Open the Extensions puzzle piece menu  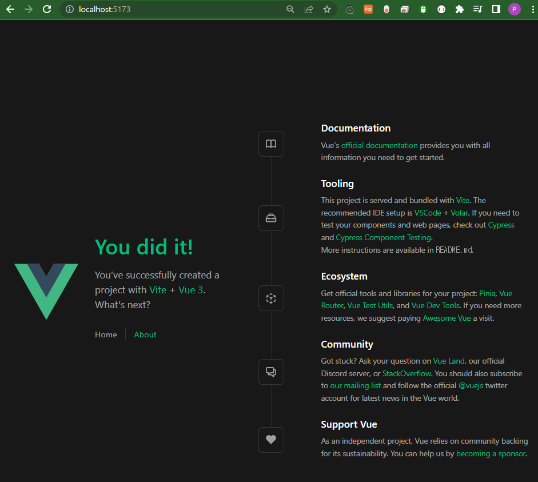(x=460, y=9)
